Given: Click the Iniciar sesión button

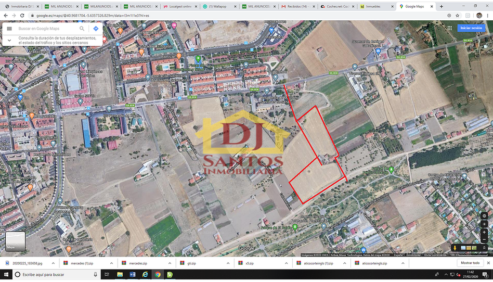Looking at the screenshot, I should pos(471,28).
